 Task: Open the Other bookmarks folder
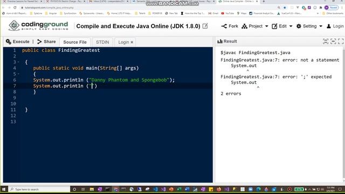(333, 13)
